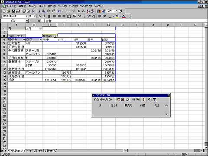The width and height of the screenshot is (208, 156).
Task: Select row header 20
Action: (x=4, y=98)
